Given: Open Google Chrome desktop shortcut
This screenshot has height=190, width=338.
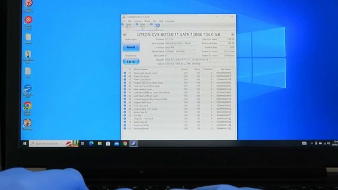Looking at the screenshot, I should [27, 108].
